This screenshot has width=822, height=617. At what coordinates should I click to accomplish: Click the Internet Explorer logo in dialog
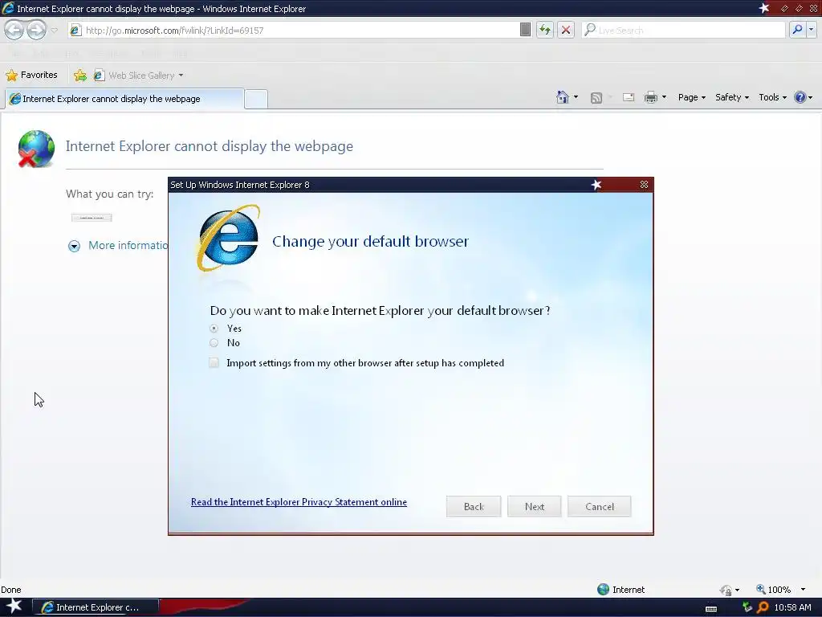pos(229,239)
